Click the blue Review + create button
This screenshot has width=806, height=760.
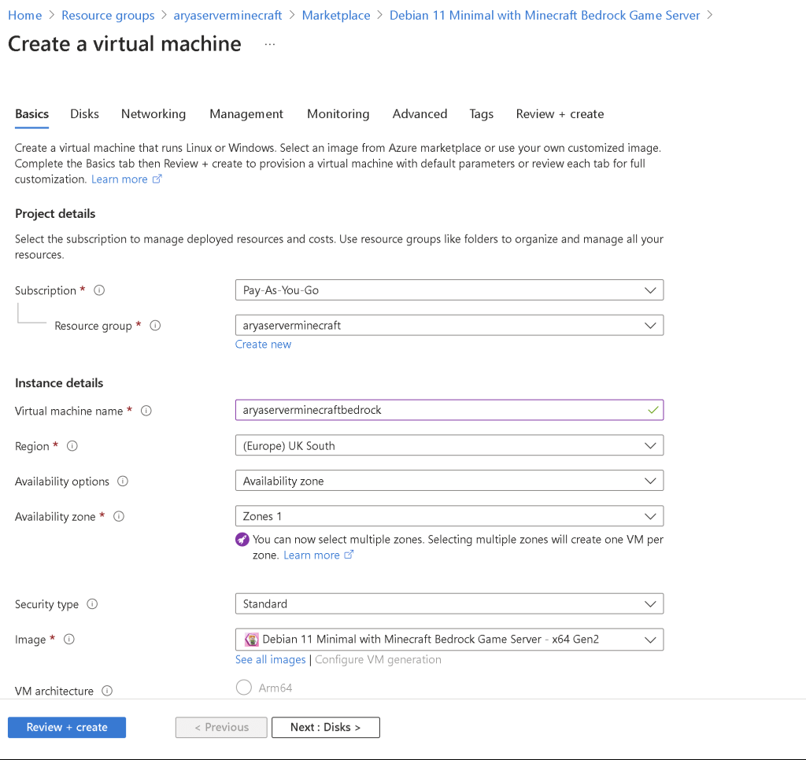67,727
